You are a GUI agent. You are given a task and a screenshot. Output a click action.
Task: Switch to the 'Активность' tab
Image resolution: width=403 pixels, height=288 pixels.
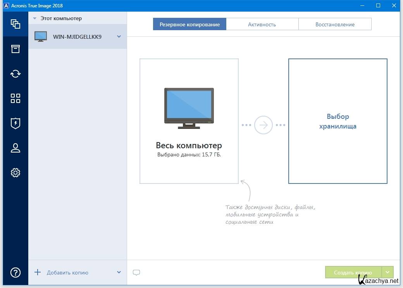262,24
